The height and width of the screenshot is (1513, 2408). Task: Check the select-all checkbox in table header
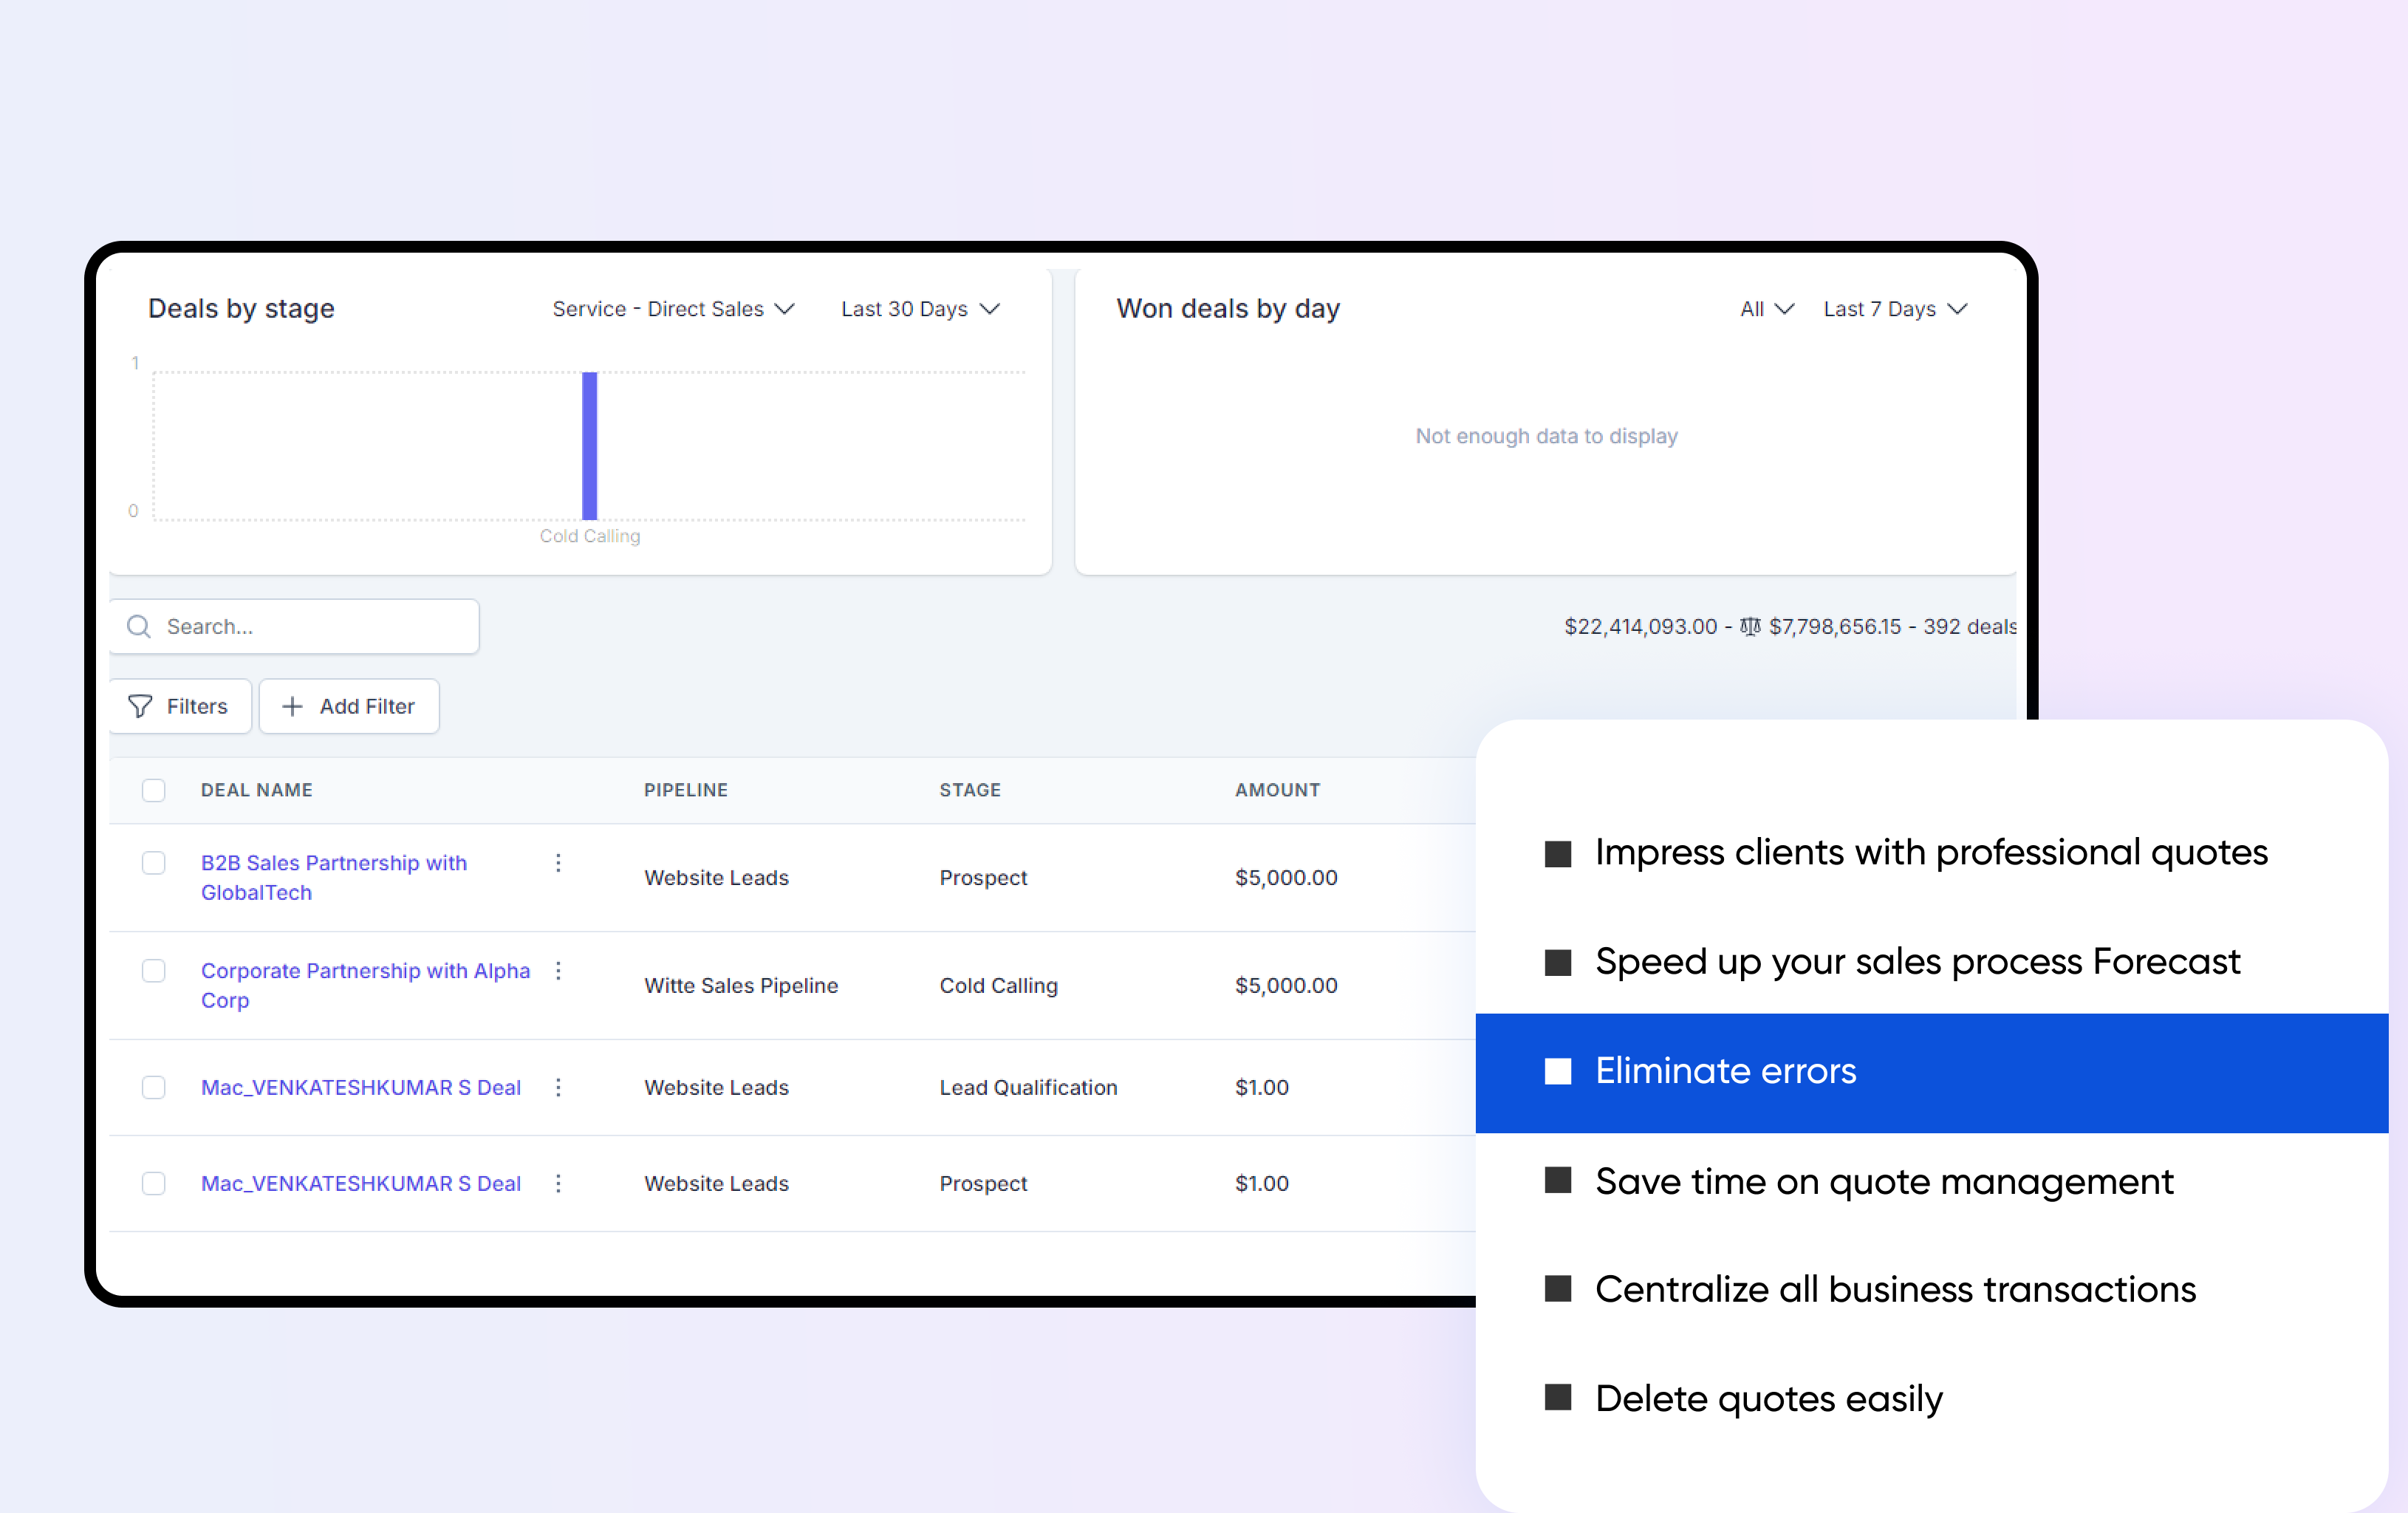(x=153, y=790)
